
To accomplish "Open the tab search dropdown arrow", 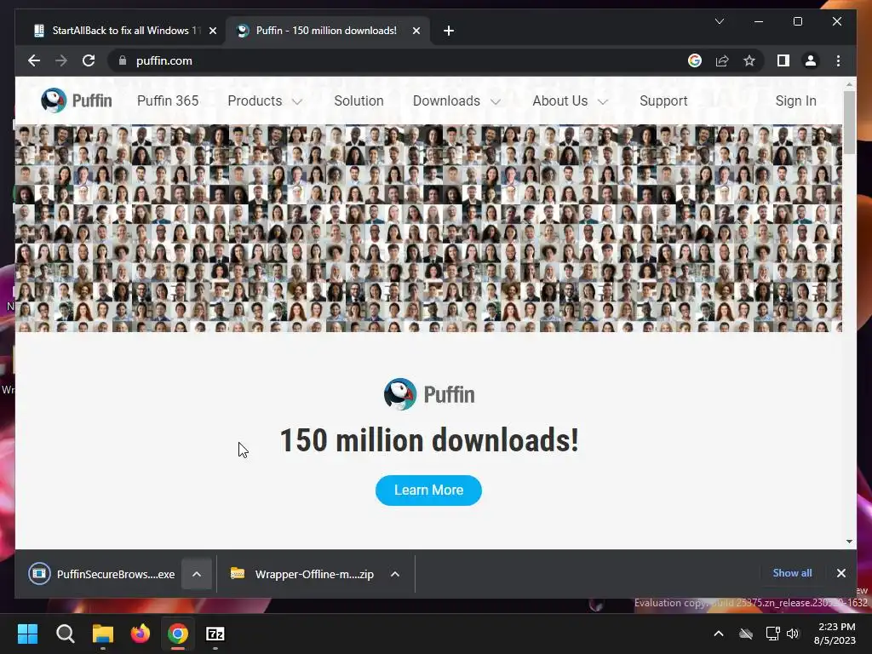I will 719,21.
